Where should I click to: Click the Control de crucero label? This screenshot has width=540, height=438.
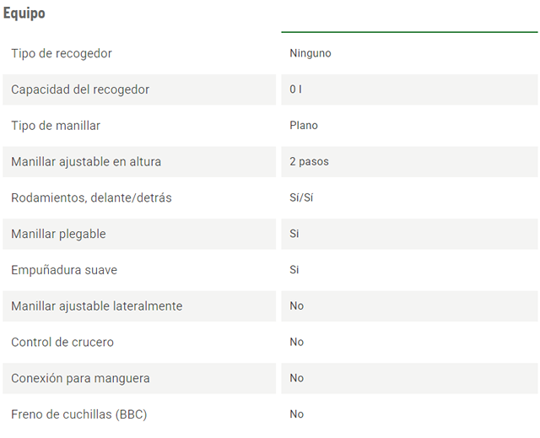(x=62, y=342)
